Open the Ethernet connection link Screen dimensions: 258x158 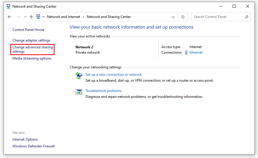(x=196, y=52)
